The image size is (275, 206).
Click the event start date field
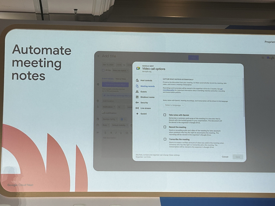coord(108,65)
